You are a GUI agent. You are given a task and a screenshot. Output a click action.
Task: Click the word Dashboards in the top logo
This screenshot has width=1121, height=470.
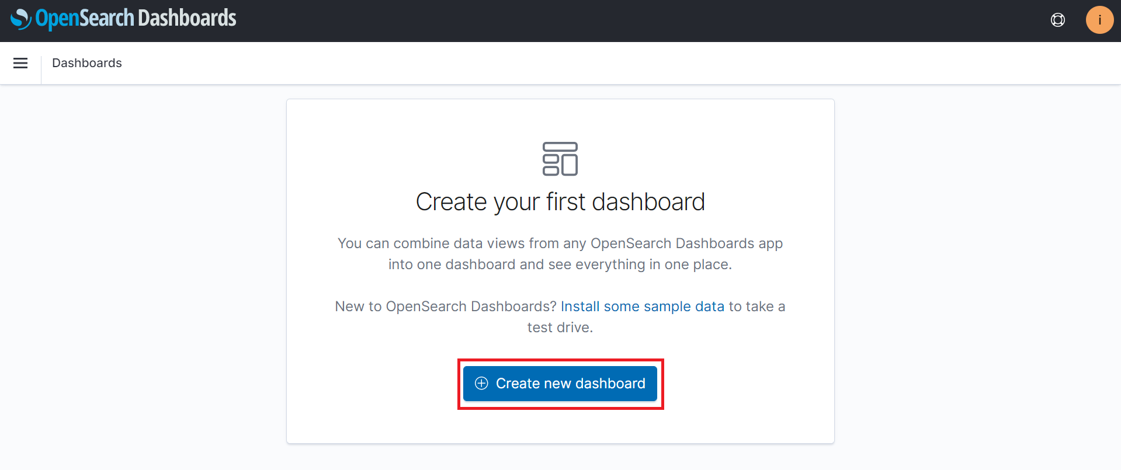pyautogui.click(x=187, y=18)
